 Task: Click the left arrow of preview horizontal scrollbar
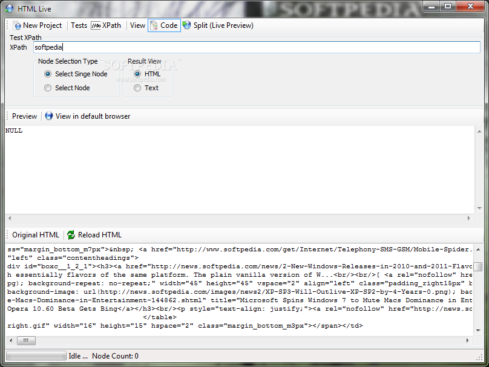tap(10, 218)
